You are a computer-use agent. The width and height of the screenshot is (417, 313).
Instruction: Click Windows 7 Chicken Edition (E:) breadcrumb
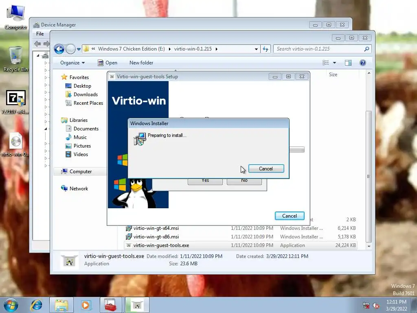[132, 49]
